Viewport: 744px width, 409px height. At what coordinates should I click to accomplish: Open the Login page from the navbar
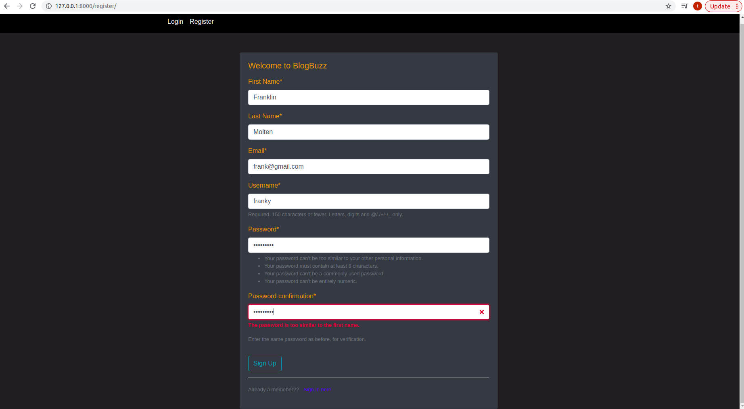click(175, 21)
